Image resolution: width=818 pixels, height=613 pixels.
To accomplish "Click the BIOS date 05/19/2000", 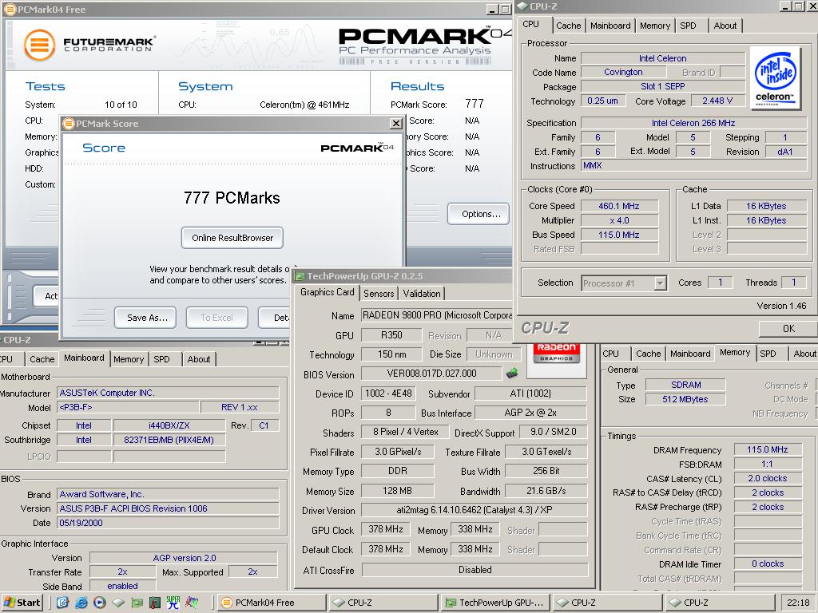I will (168, 522).
